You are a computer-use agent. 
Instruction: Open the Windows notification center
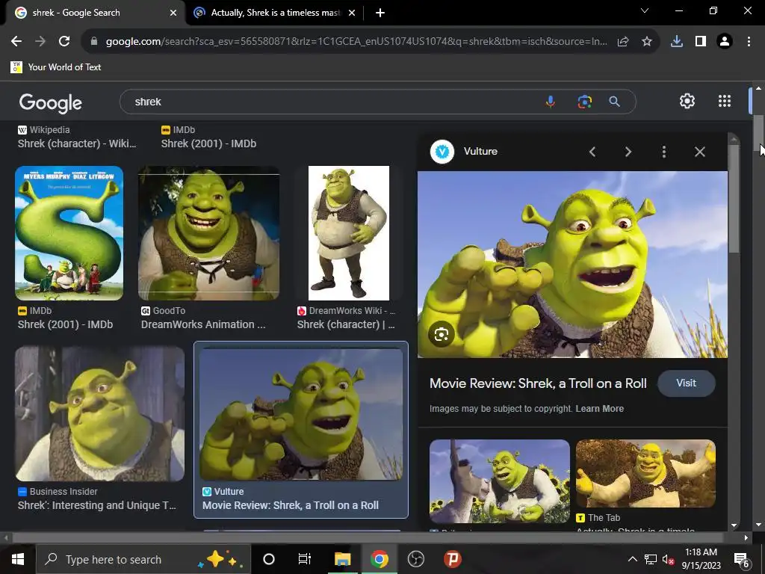pos(741,560)
